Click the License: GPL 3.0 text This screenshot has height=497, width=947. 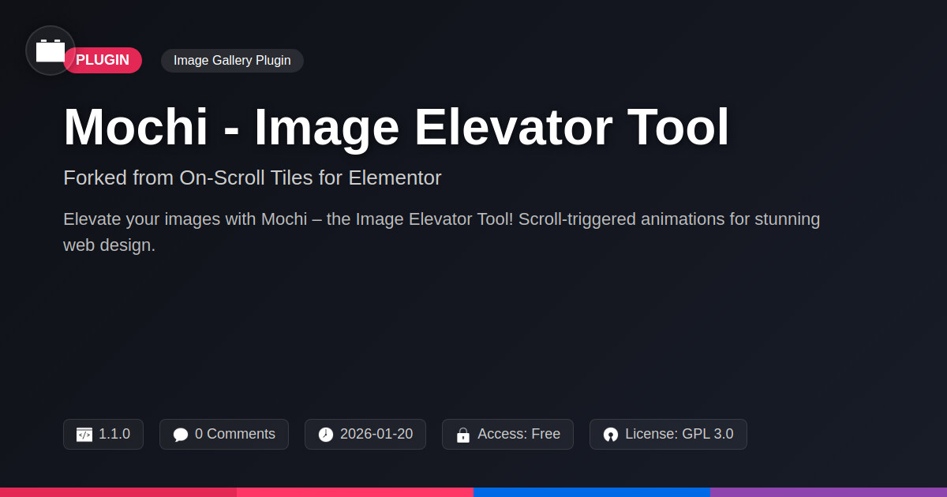click(x=679, y=434)
